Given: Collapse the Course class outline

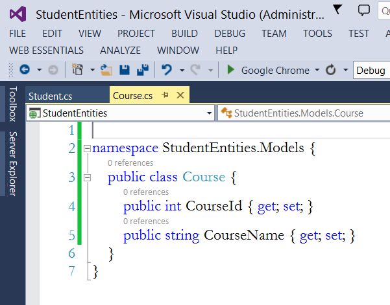Looking at the screenshot, I should (x=88, y=177).
